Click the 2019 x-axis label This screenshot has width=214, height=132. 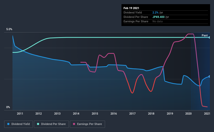[x=170, y=114]
